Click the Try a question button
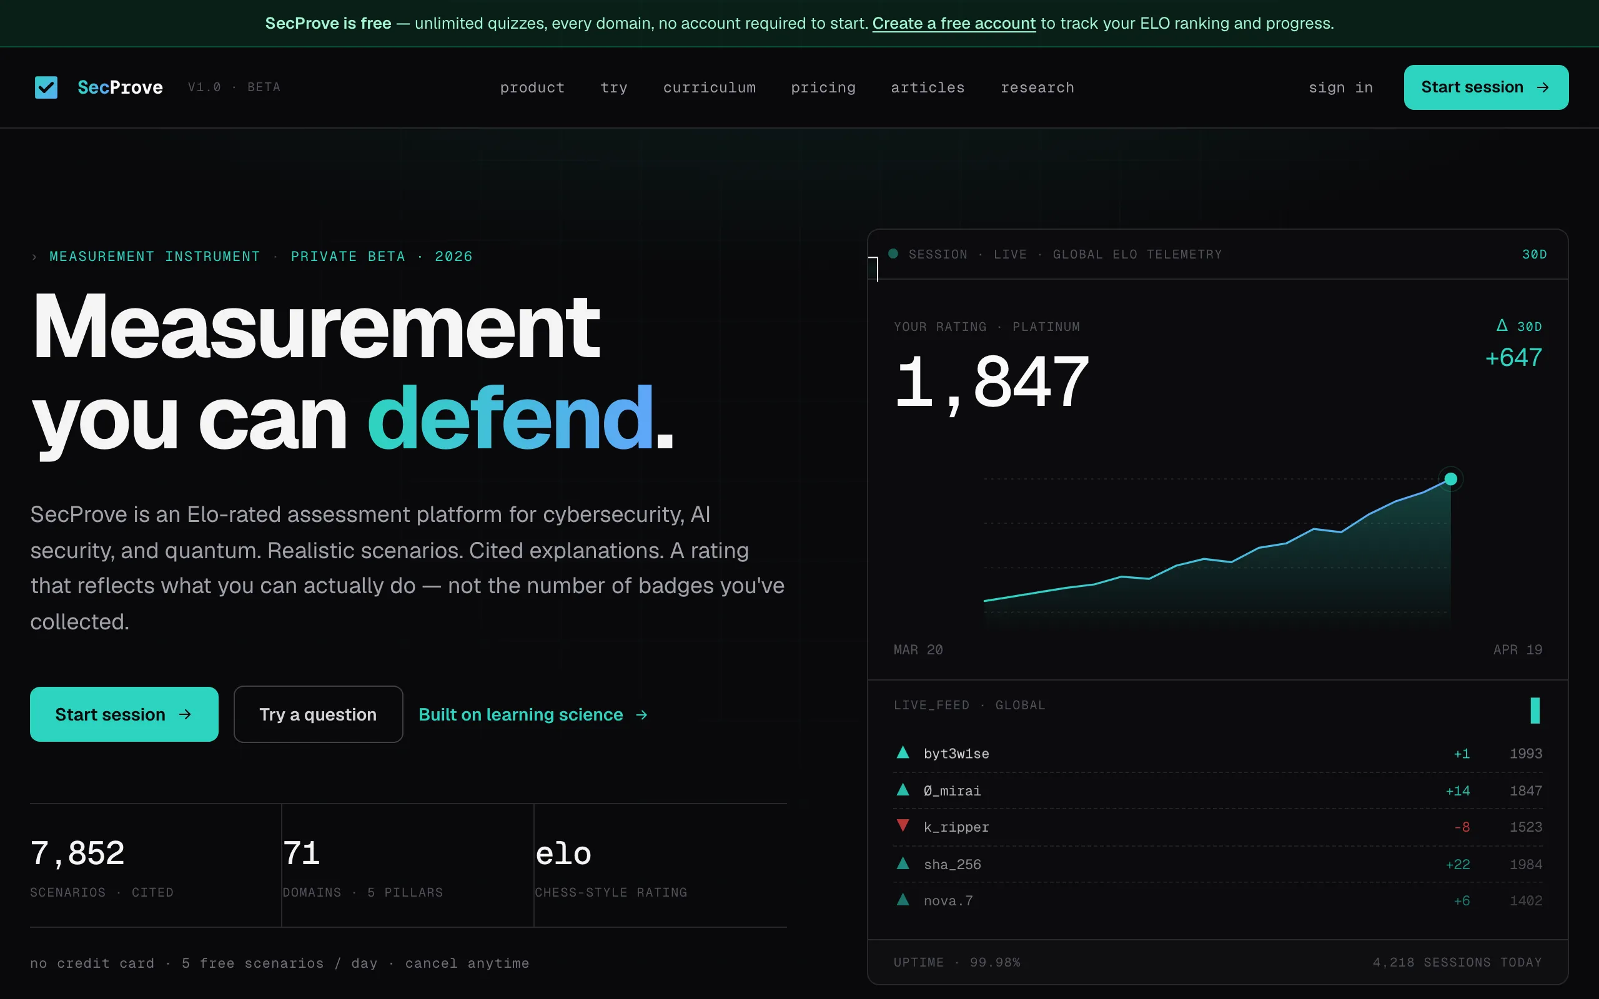The height and width of the screenshot is (999, 1599). [x=318, y=714]
